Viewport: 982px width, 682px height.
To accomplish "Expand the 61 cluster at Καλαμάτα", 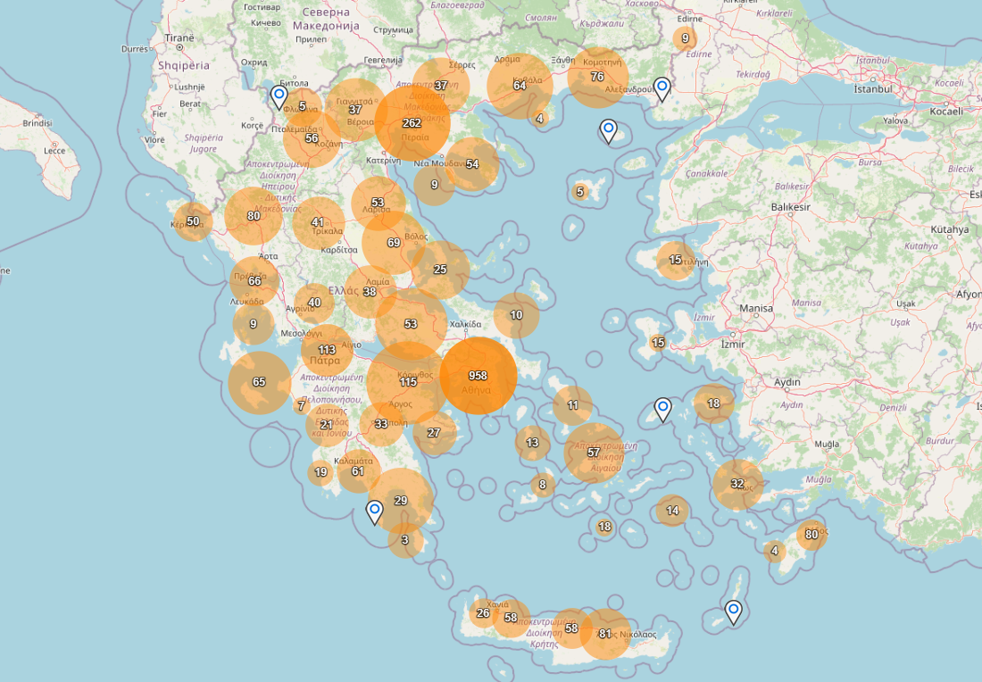I will pyautogui.click(x=358, y=471).
